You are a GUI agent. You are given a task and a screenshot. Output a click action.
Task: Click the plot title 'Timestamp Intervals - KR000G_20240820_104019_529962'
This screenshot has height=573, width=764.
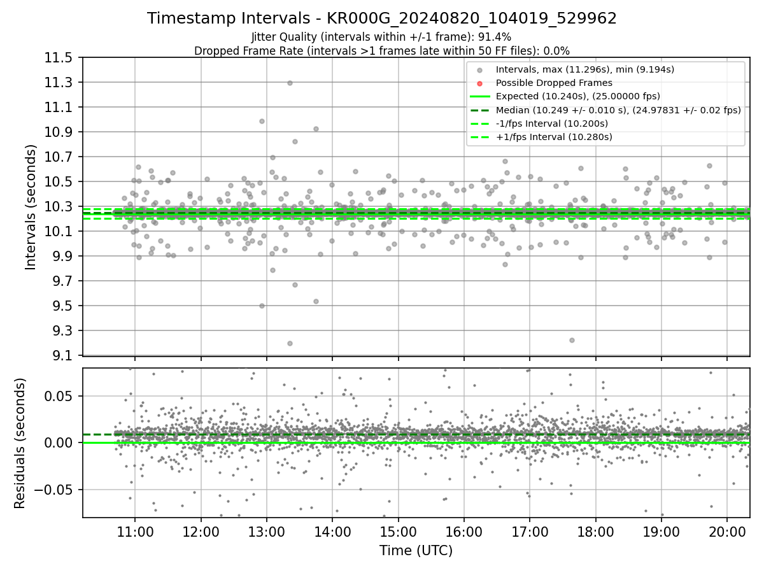coord(382,18)
